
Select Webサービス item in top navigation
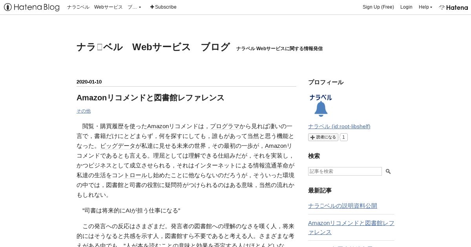(108, 7)
